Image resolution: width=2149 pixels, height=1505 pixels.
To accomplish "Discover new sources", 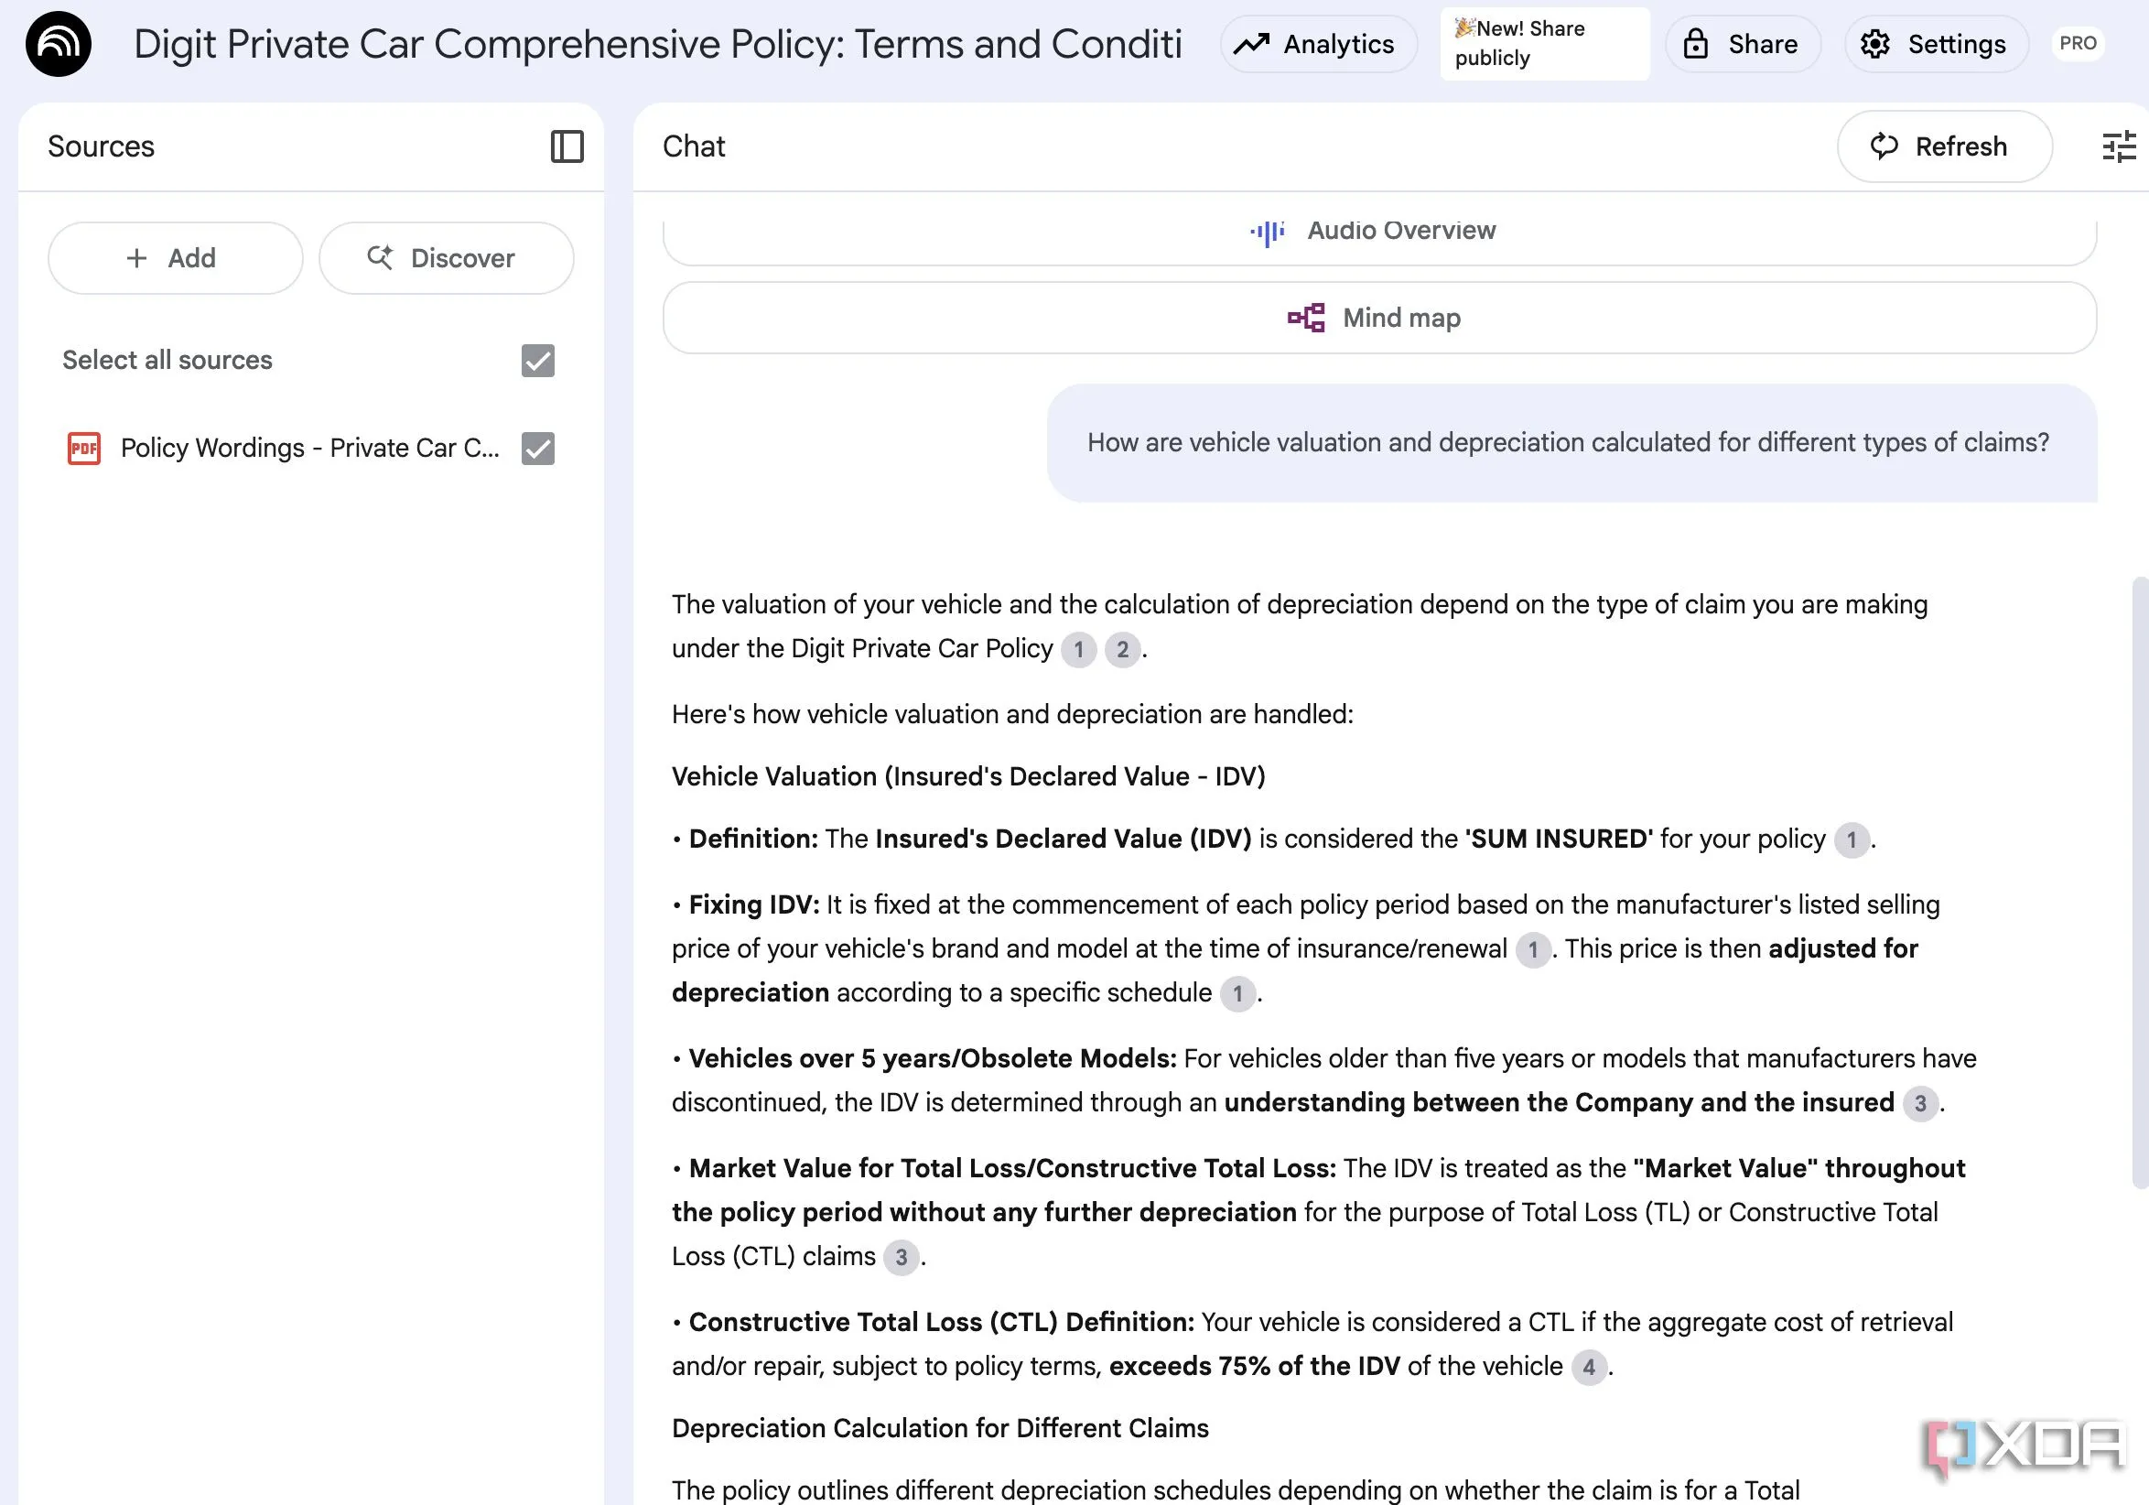I will click(x=447, y=258).
